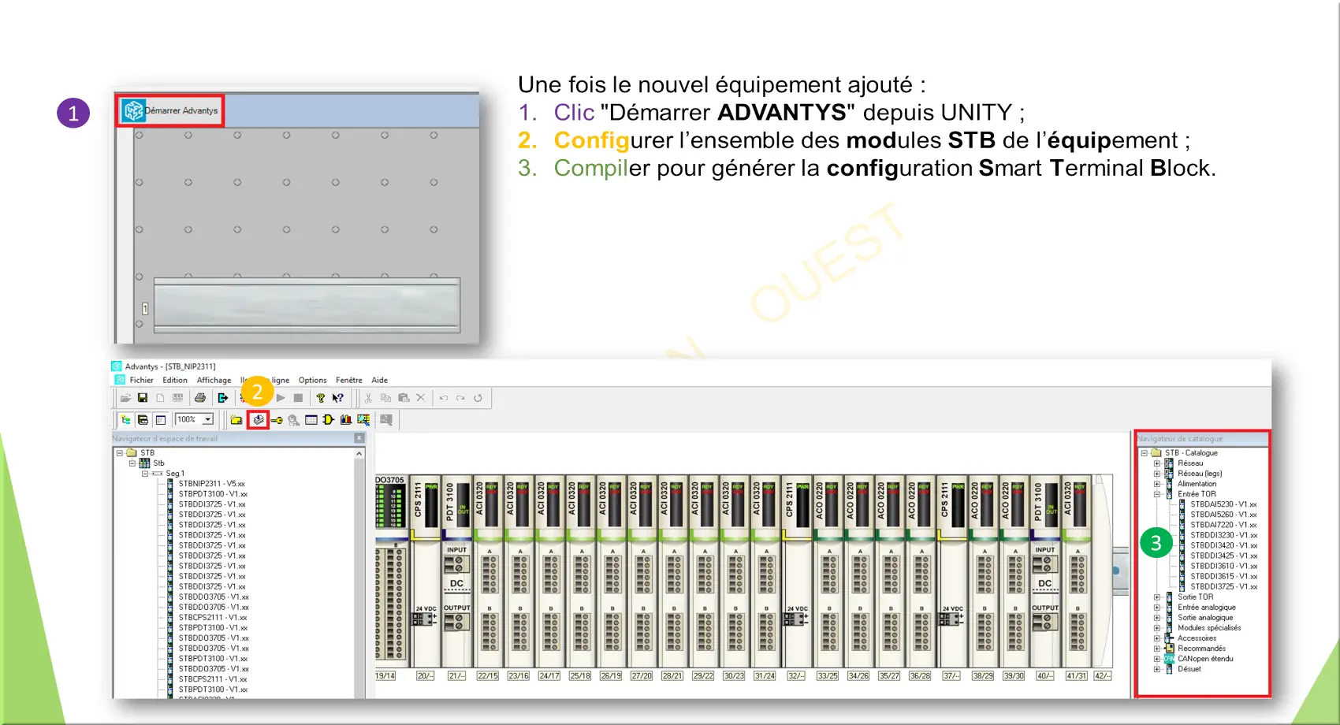Open project with the folder toolbar icon

[125, 398]
